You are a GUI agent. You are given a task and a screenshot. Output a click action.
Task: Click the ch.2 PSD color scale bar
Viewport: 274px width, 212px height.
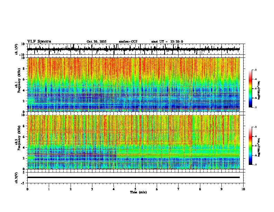250,146
